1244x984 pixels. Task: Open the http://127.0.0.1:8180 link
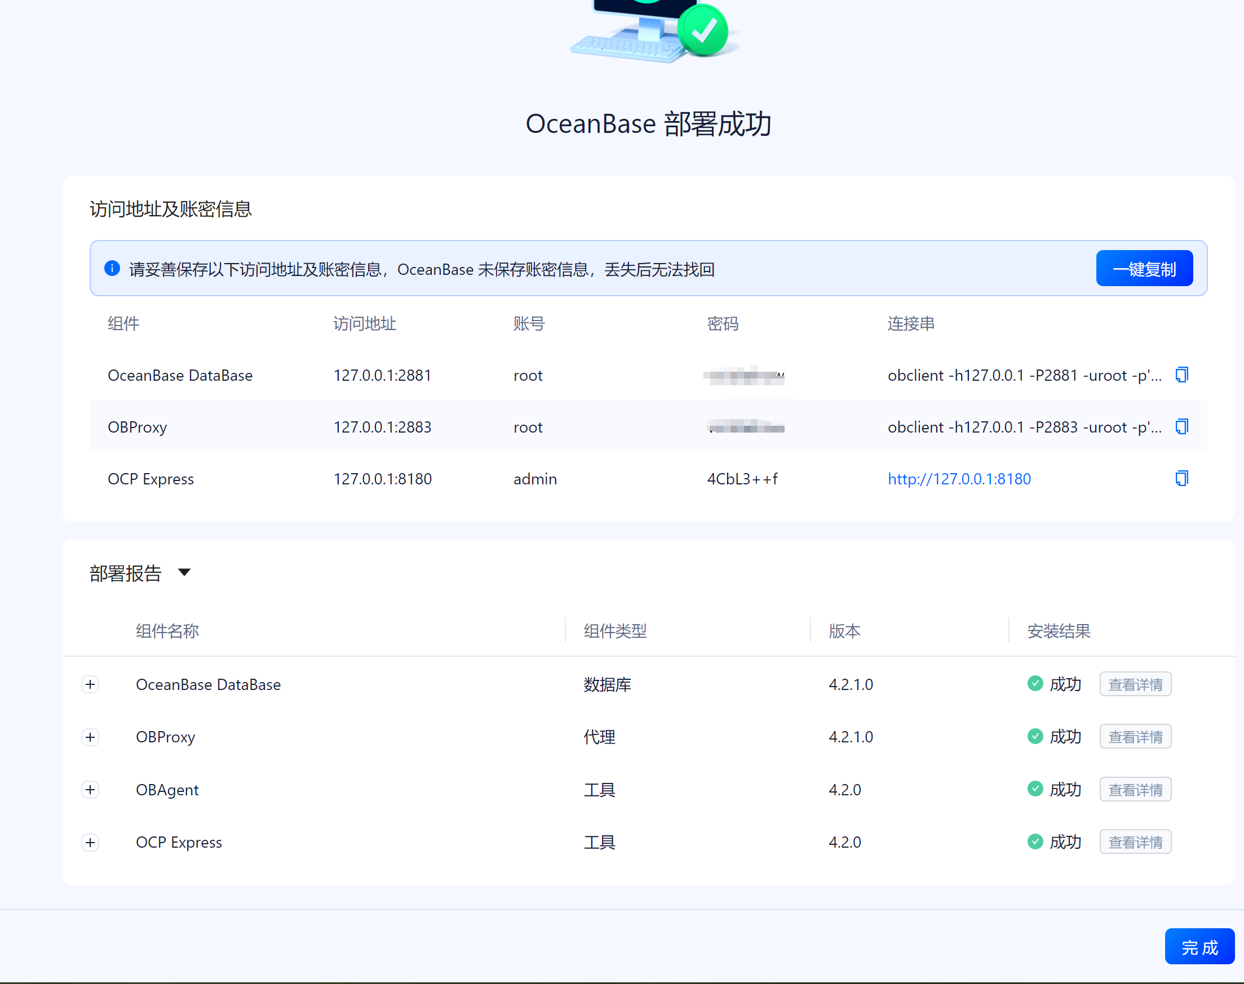pos(959,479)
